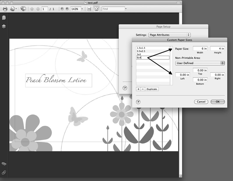Screen dimensions: 233x181
Task: Open Settings Page Attributes dropdown
Action: [170, 35]
